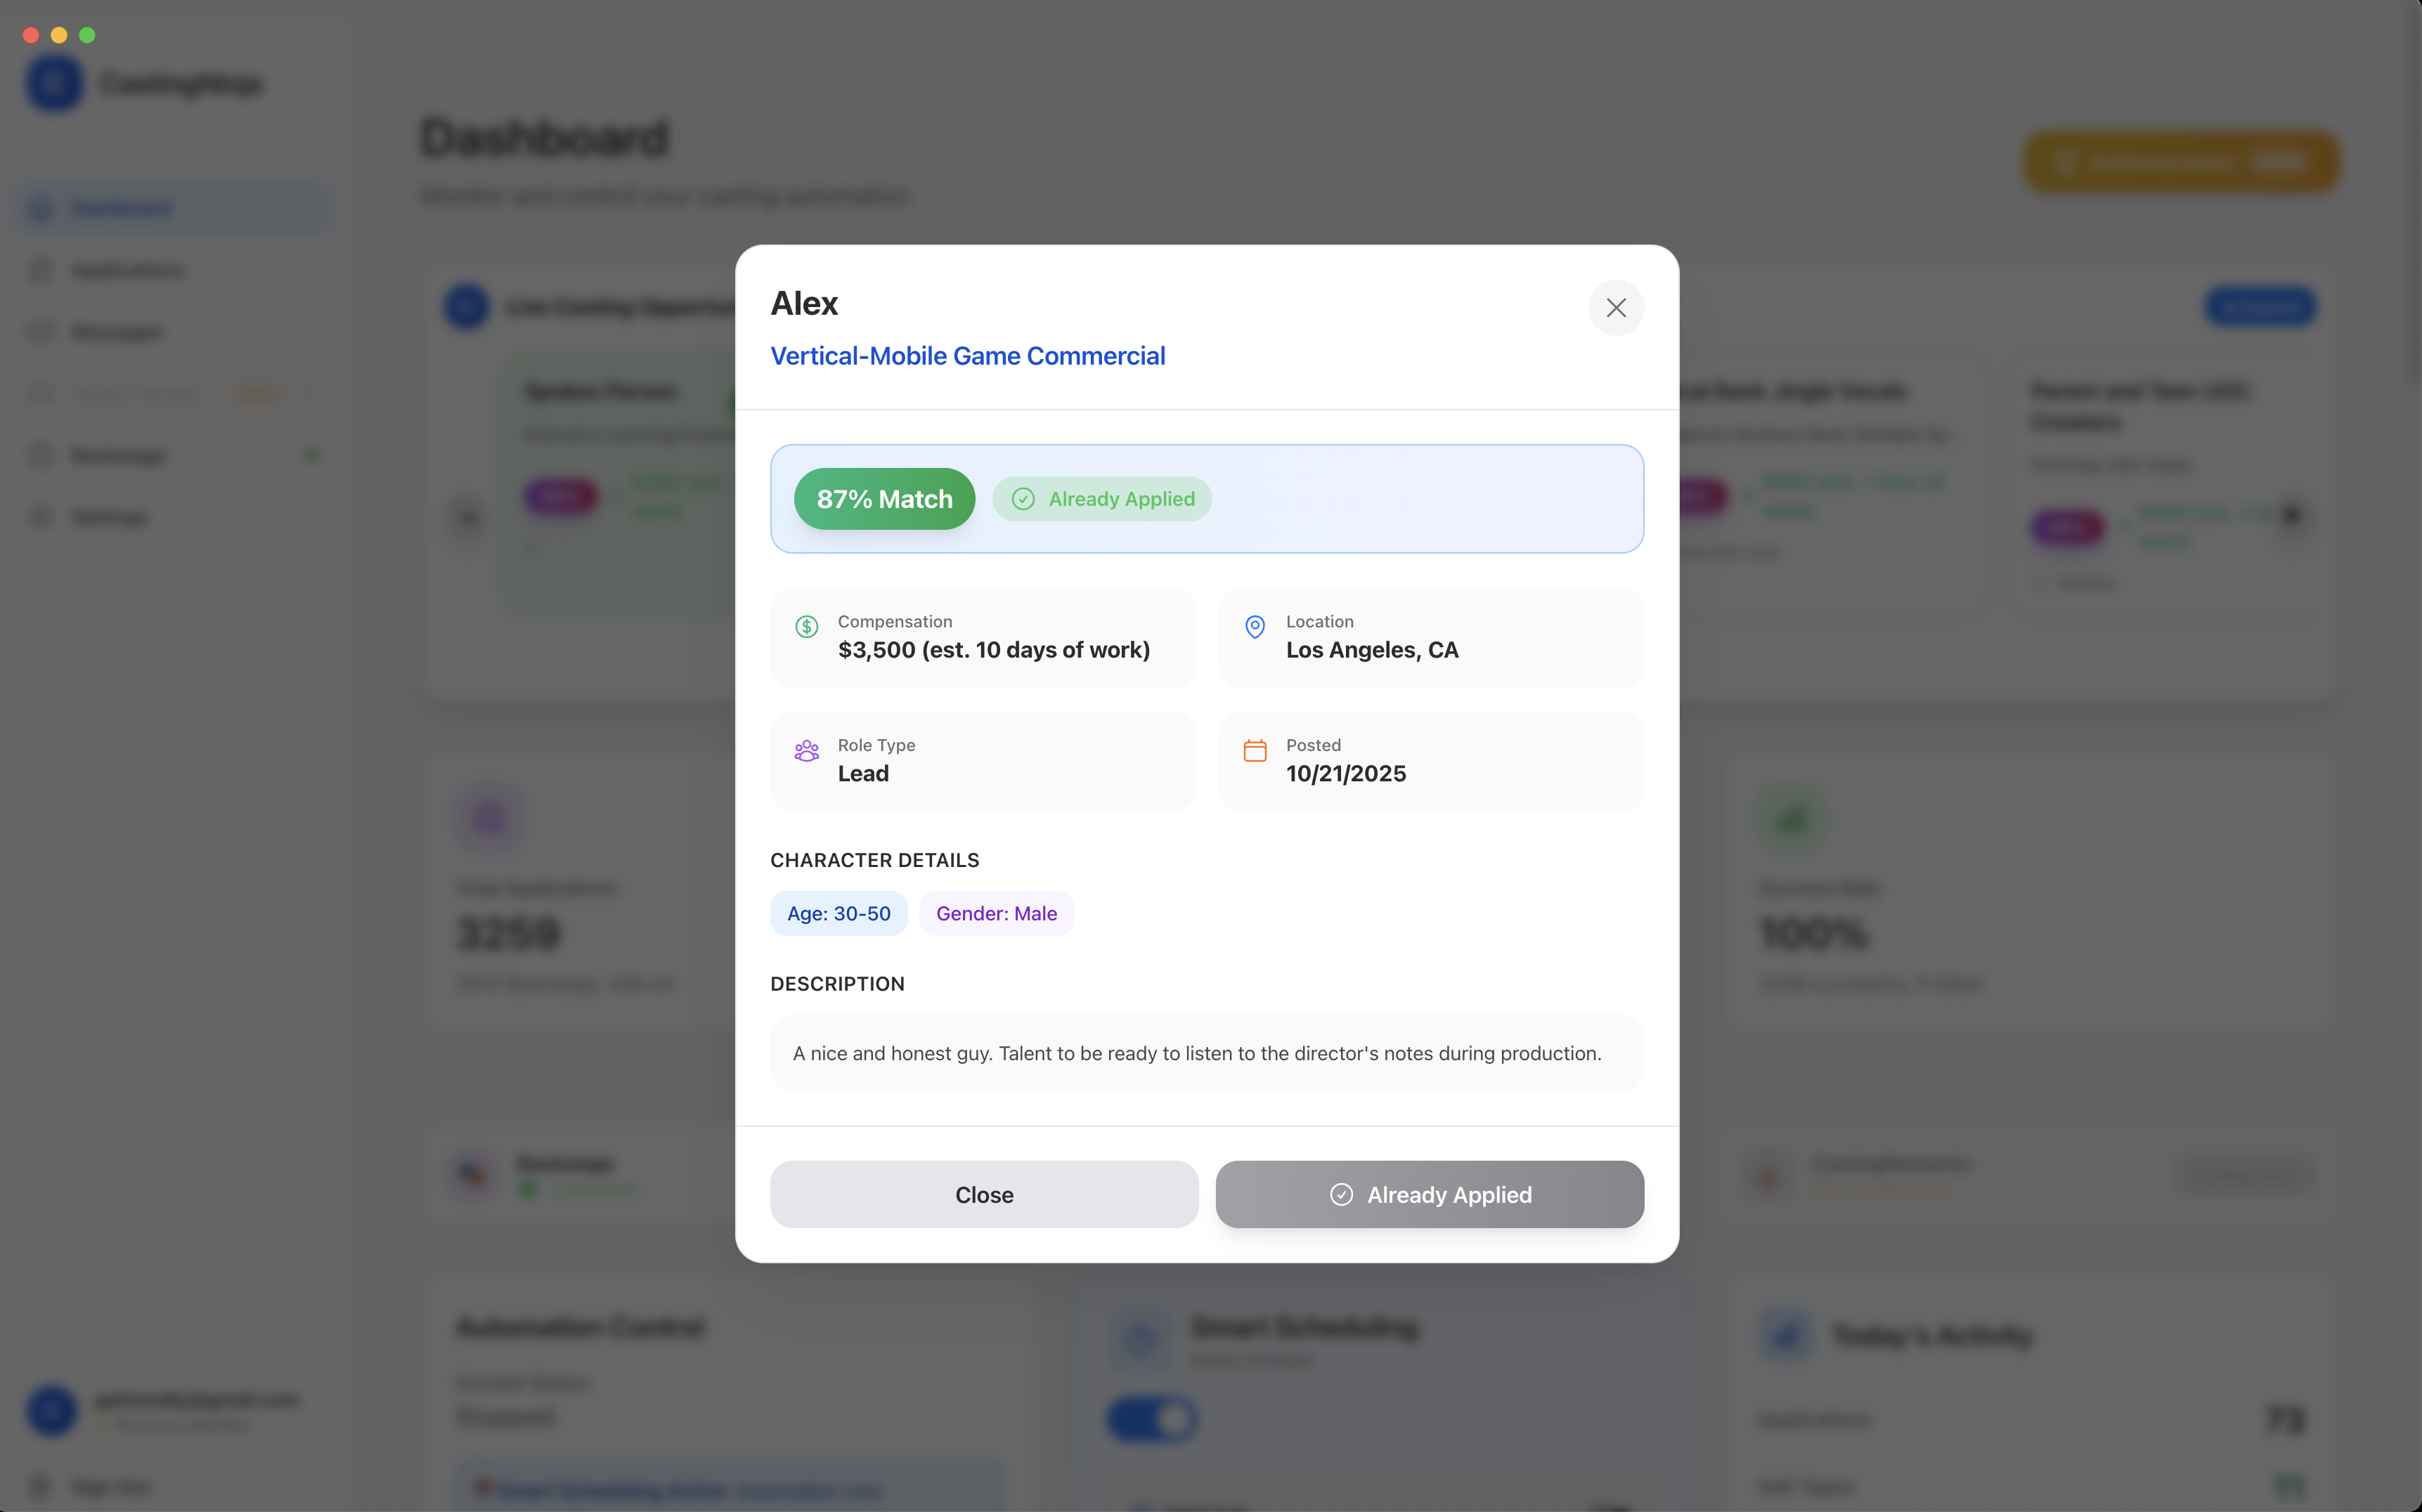Open the Vertical-Mobile Game Commercial link

[x=967, y=356]
